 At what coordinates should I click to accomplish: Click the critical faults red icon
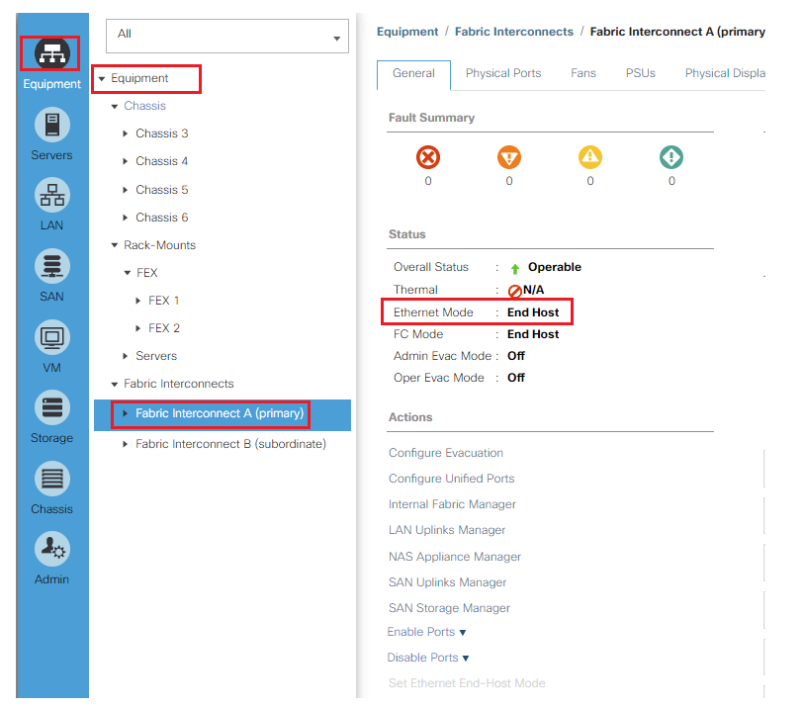428,157
